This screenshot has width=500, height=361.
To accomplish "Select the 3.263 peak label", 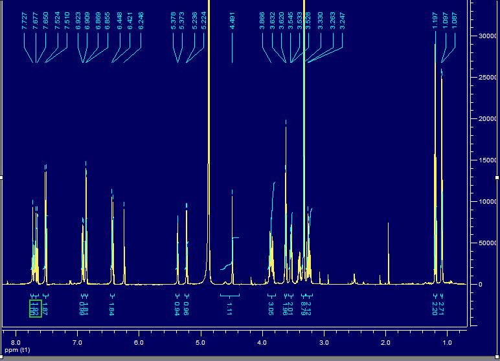I will point(333,21).
